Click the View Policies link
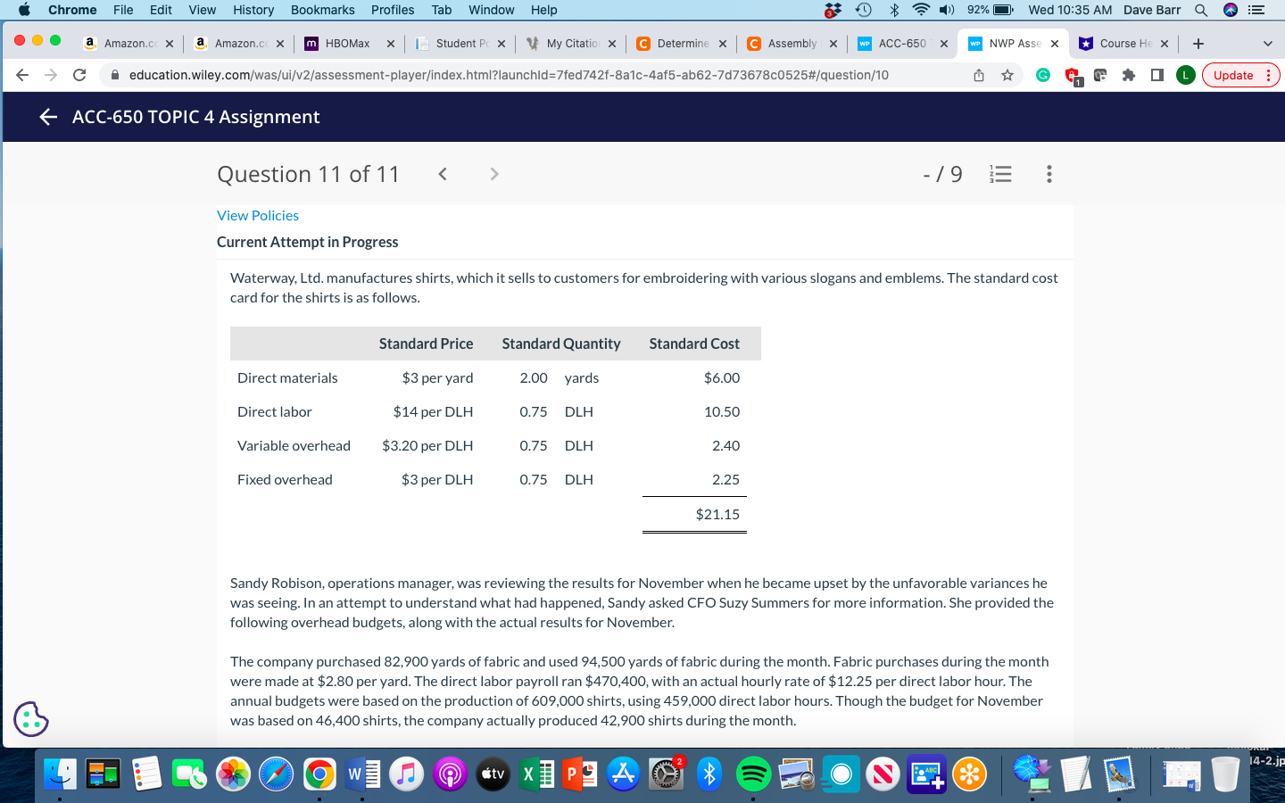The width and height of the screenshot is (1285, 803). coord(257,215)
